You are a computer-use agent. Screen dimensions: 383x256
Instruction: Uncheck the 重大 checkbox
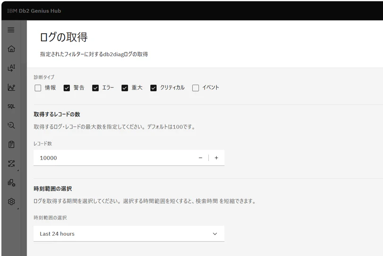pos(125,88)
